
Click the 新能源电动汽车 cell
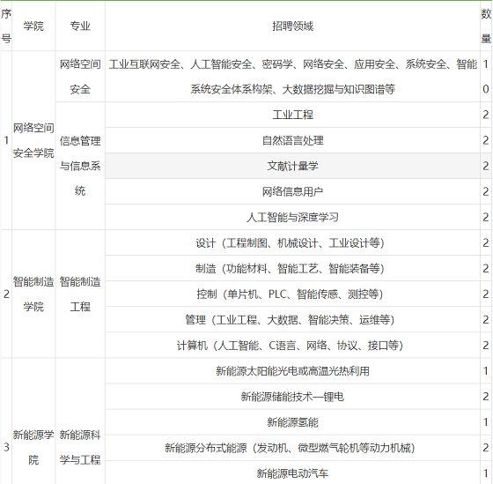pos(292,473)
